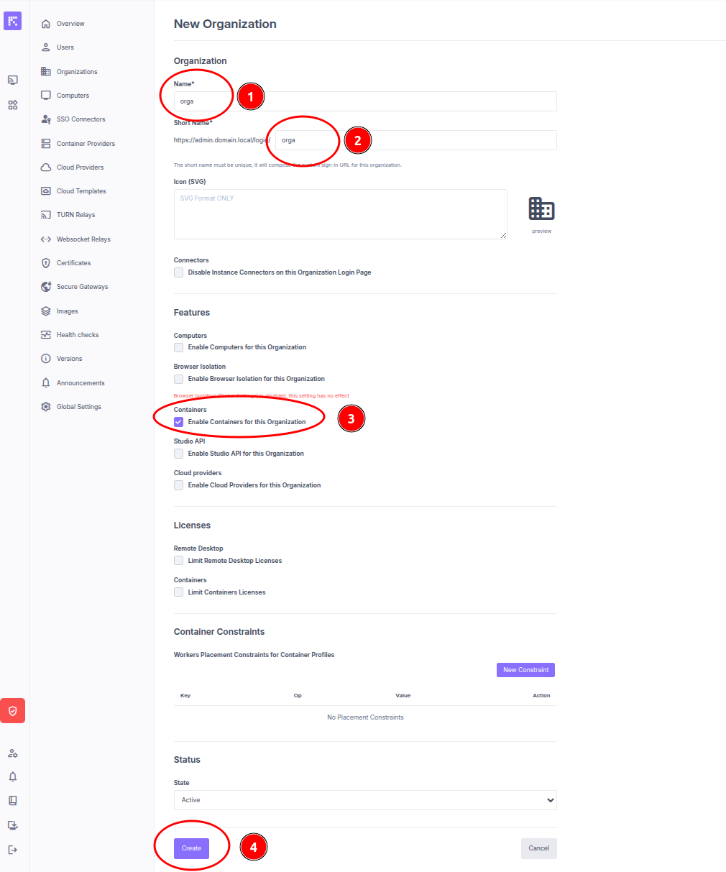Click the 'New Organization' page heading
This screenshot has height=872, width=726.
225,24
